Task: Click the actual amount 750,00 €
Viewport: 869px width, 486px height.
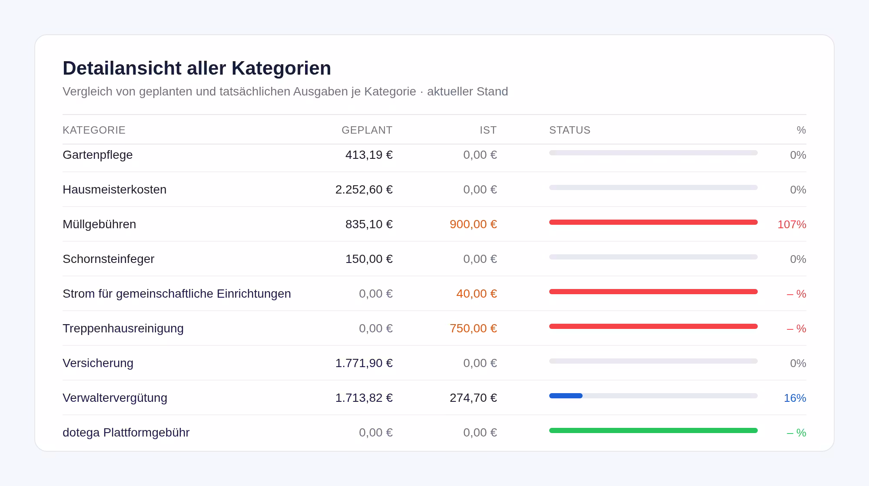Action: (x=473, y=328)
